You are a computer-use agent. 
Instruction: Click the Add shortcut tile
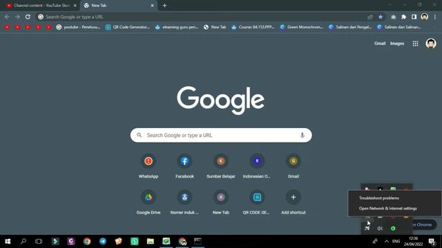tap(293, 203)
